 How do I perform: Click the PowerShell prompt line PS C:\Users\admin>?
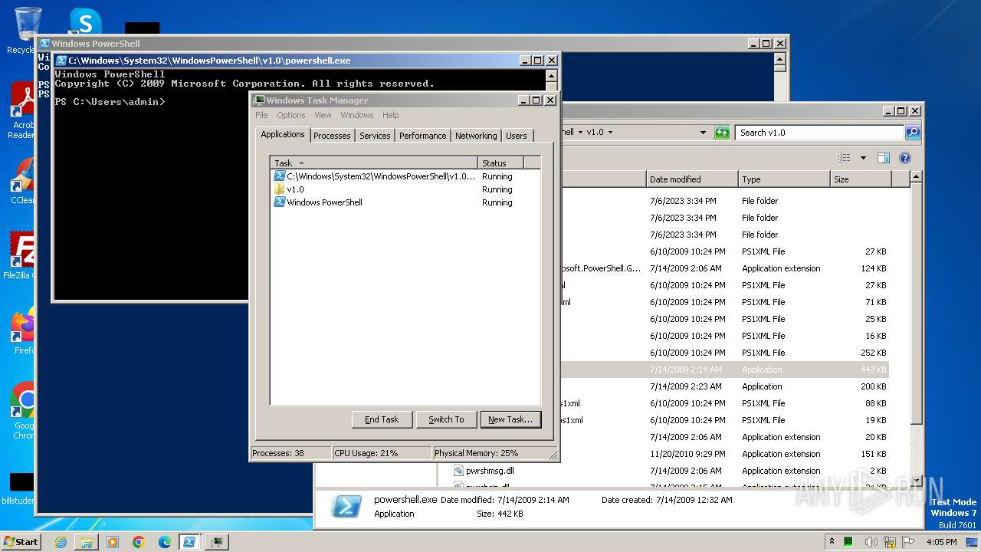(x=110, y=101)
